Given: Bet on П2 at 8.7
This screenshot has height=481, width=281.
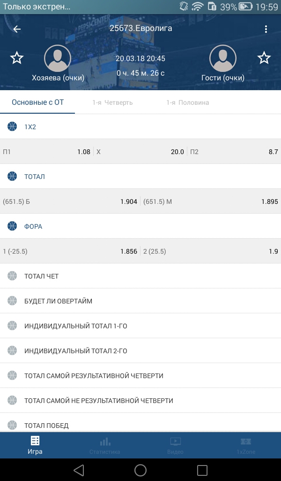Looking at the screenshot, I should point(234,152).
